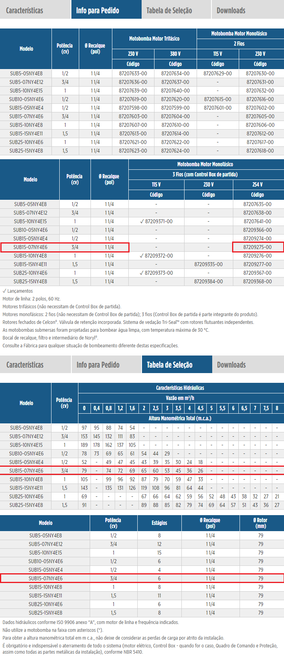Click the checkmark beside code 87209373-00
This screenshot has width=284, height=656.
pyautogui.click(x=142, y=273)
